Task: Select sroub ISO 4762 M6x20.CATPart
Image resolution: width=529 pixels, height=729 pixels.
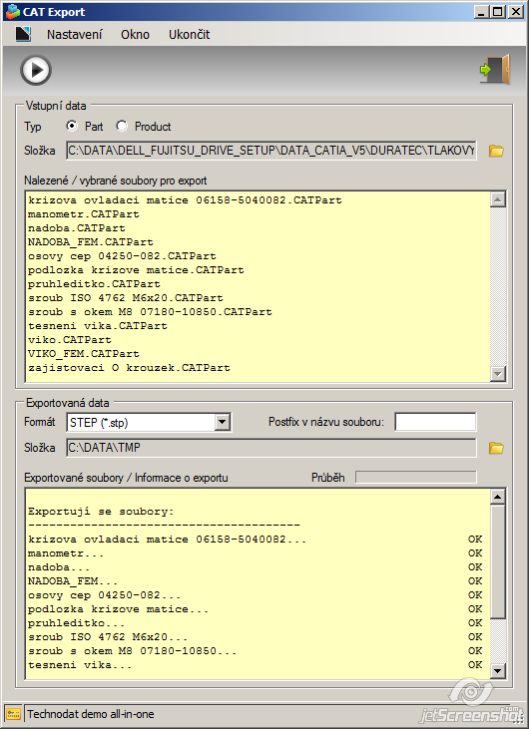Action: [125, 298]
